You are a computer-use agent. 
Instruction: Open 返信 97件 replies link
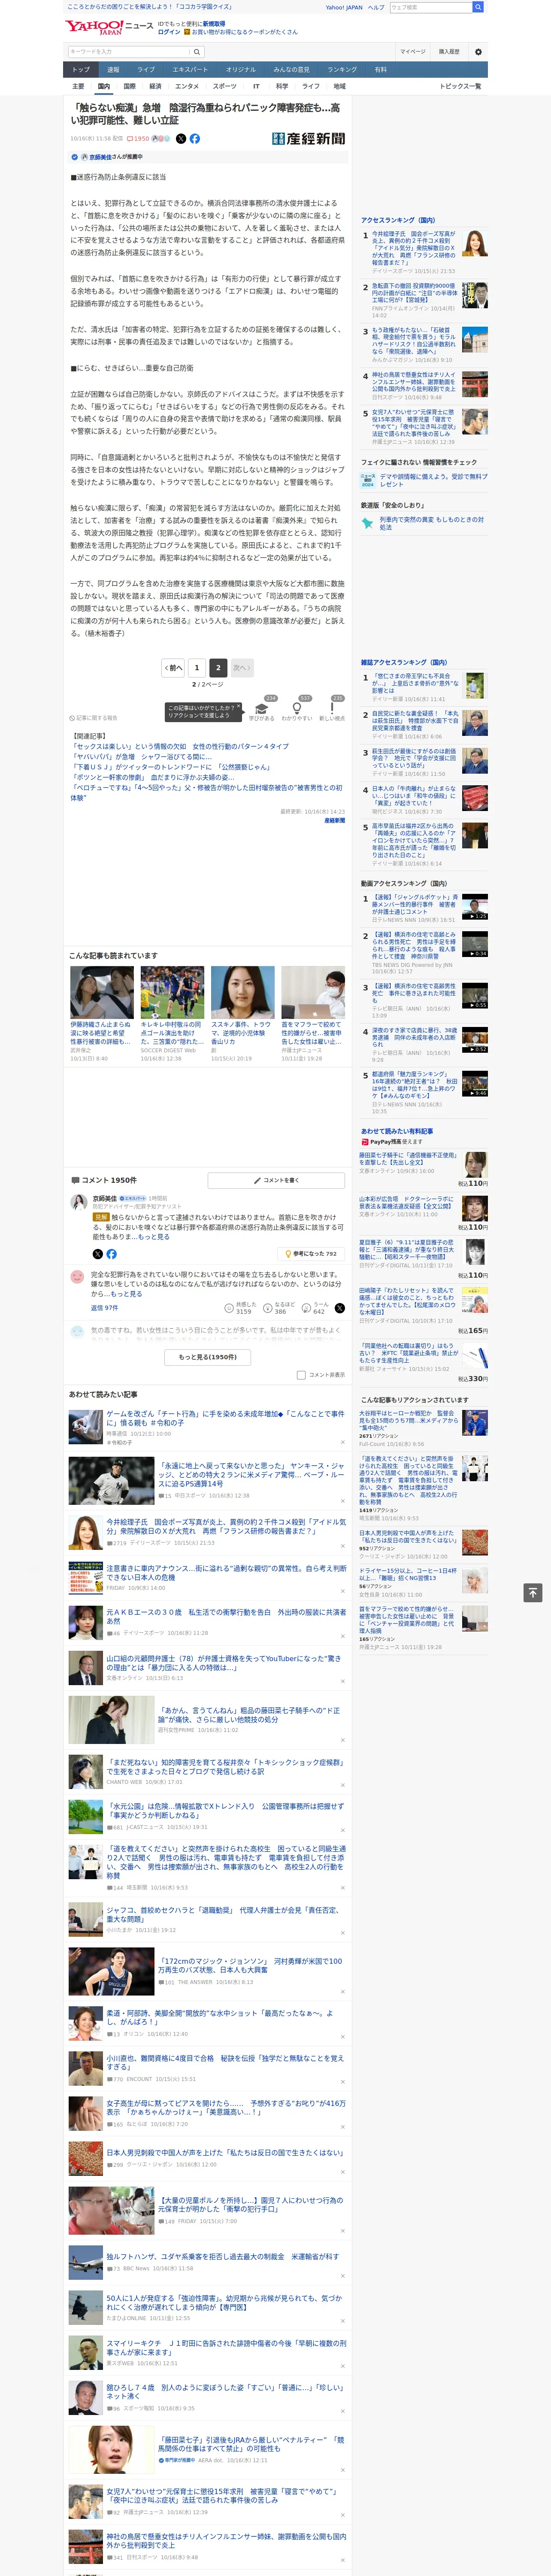104,1308
